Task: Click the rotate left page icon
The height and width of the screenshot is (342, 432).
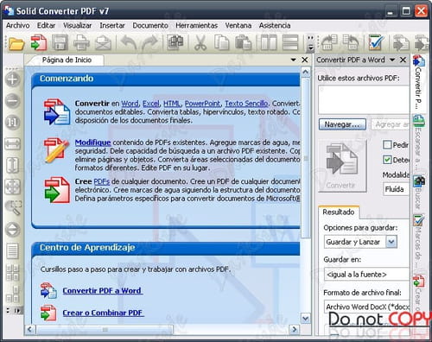Action: (x=329, y=42)
